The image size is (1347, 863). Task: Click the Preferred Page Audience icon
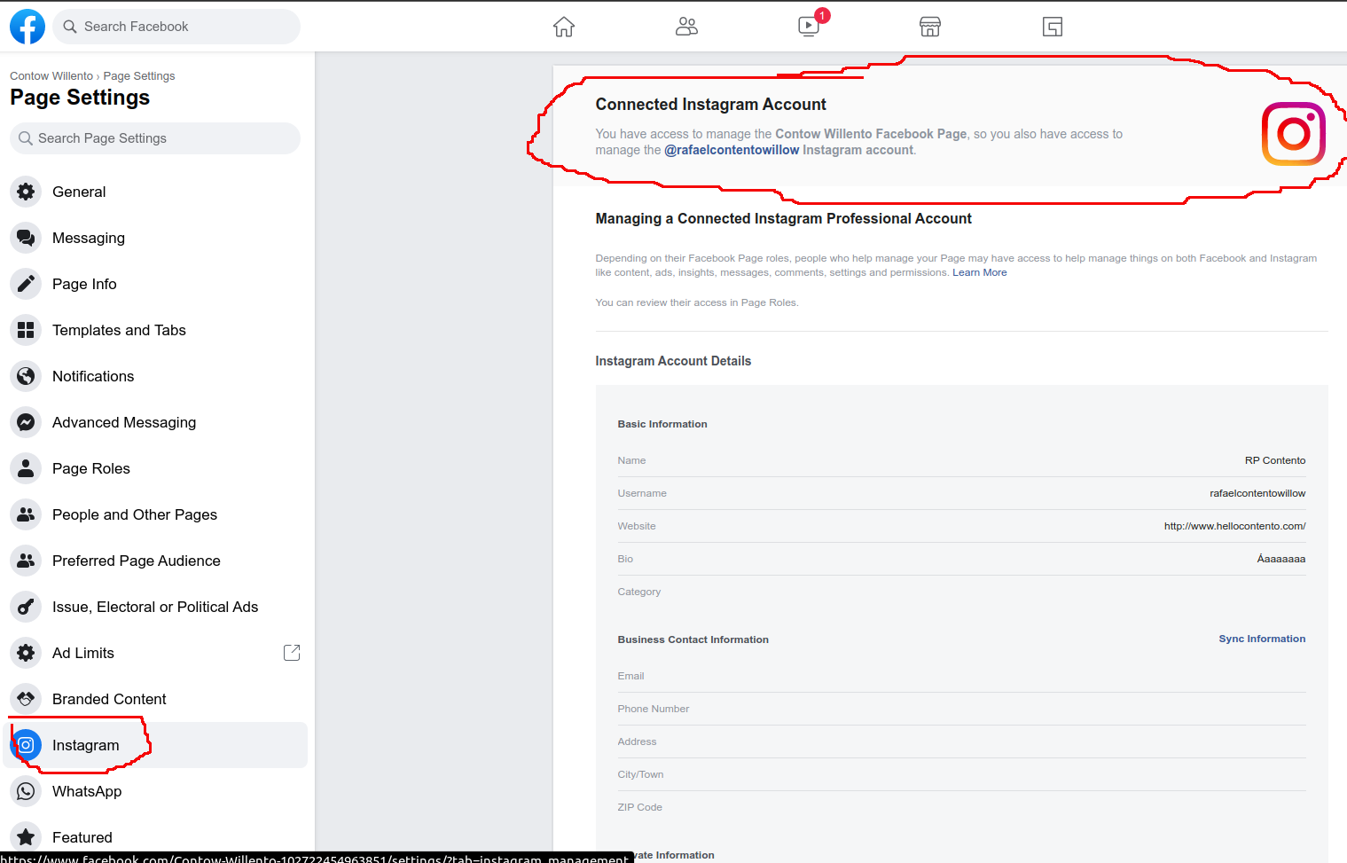pos(27,561)
